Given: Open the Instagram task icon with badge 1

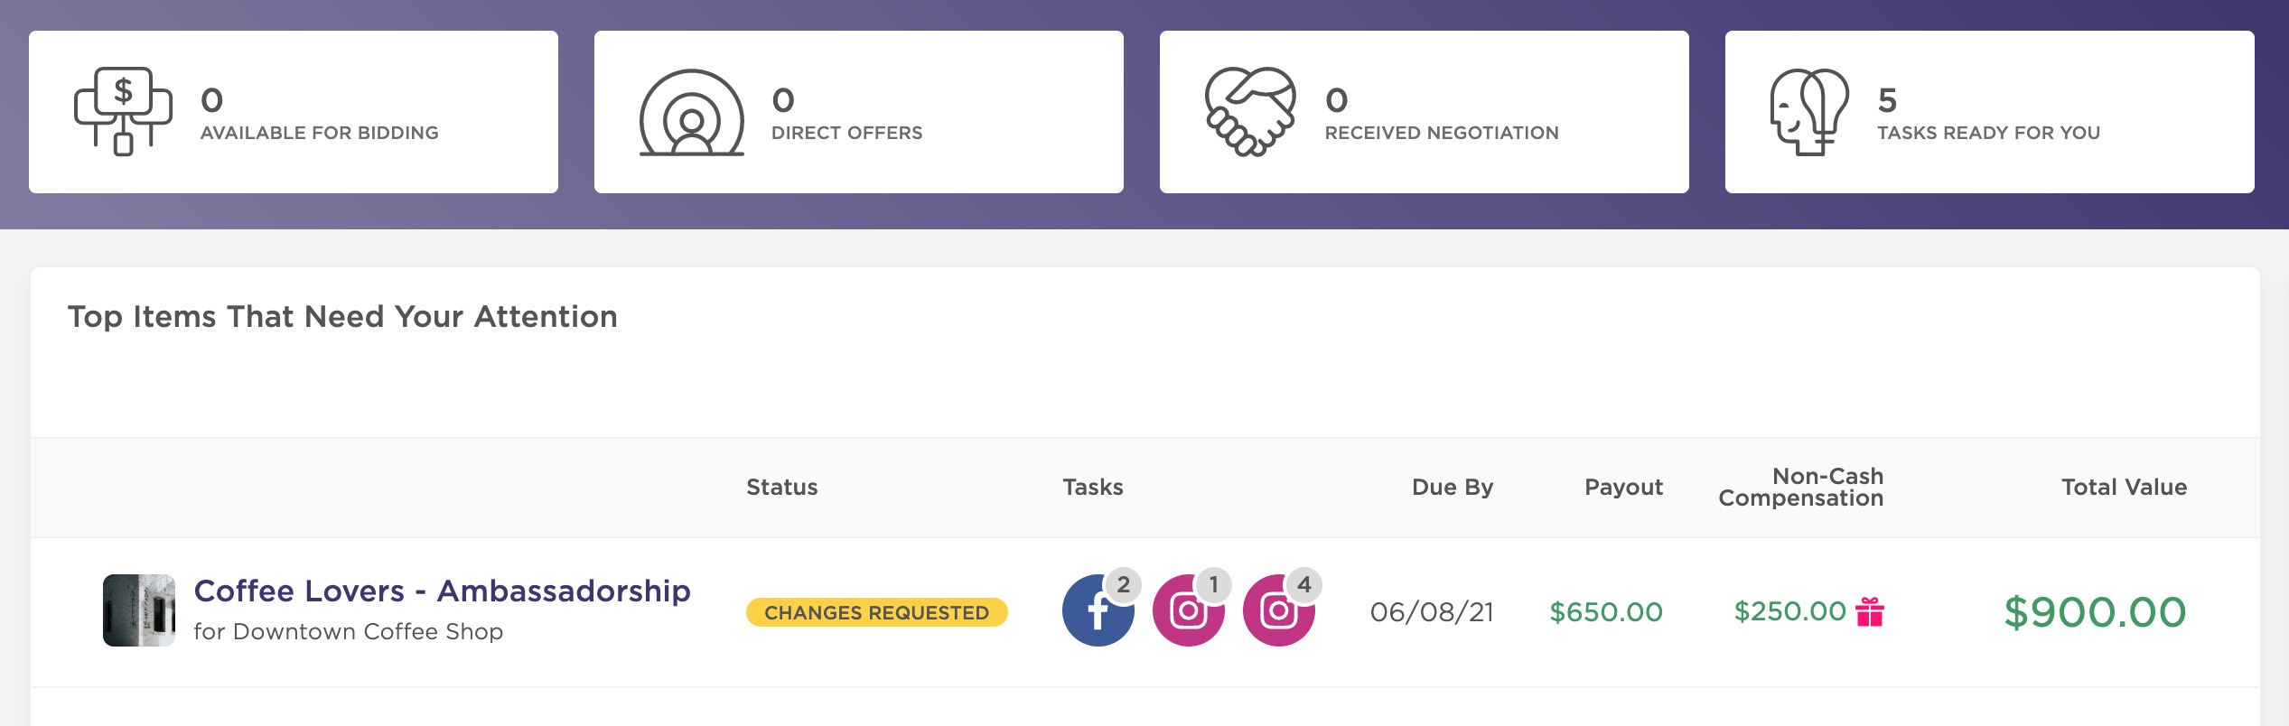Looking at the screenshot, I should [x=1188, y=610].
